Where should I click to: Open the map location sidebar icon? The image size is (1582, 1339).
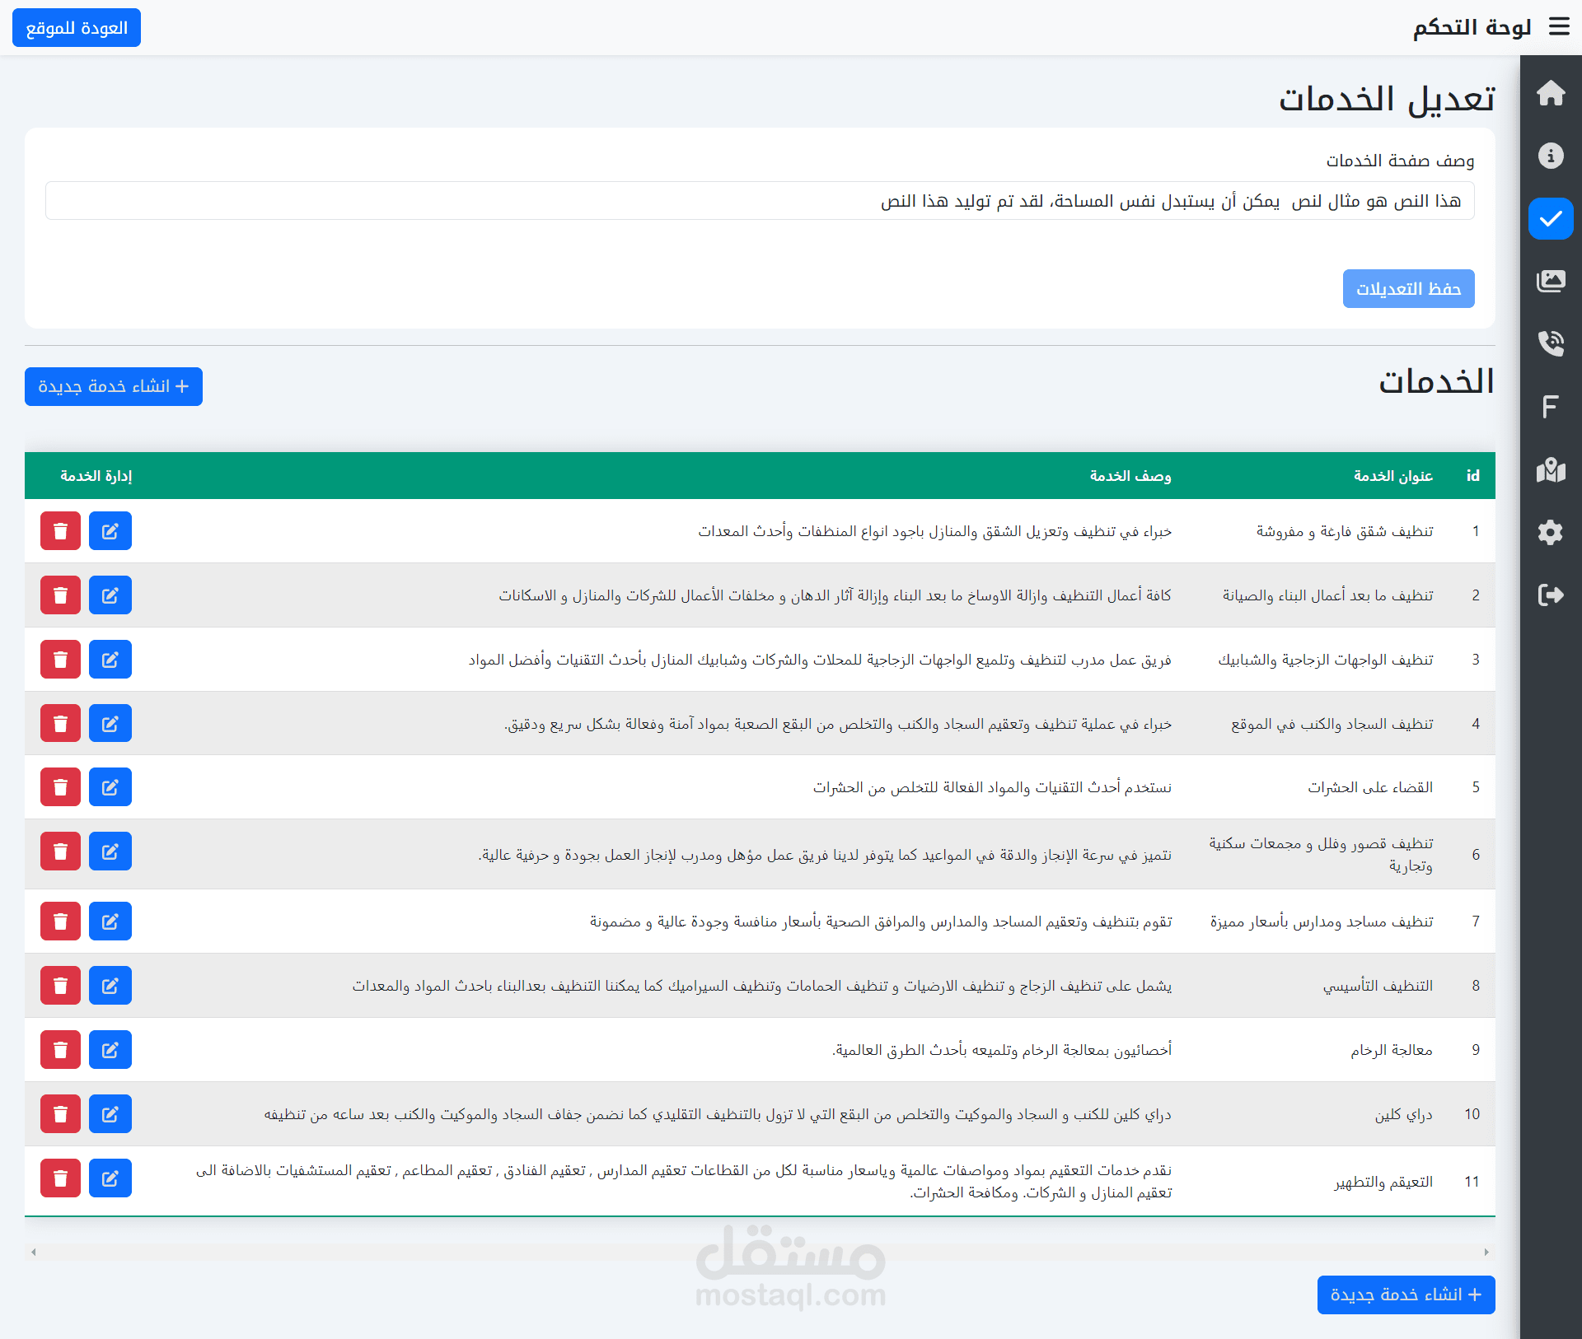[1550, 470]
